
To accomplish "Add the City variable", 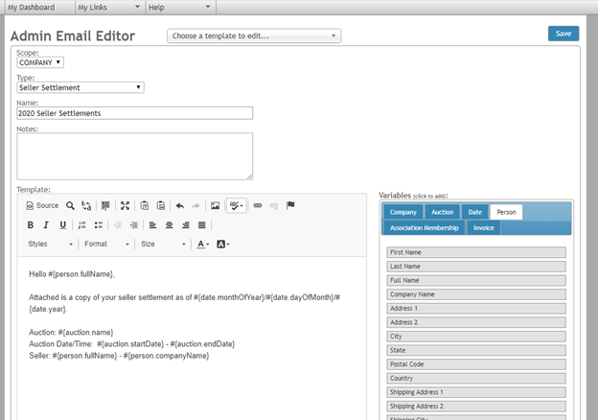I will (476, 337).
